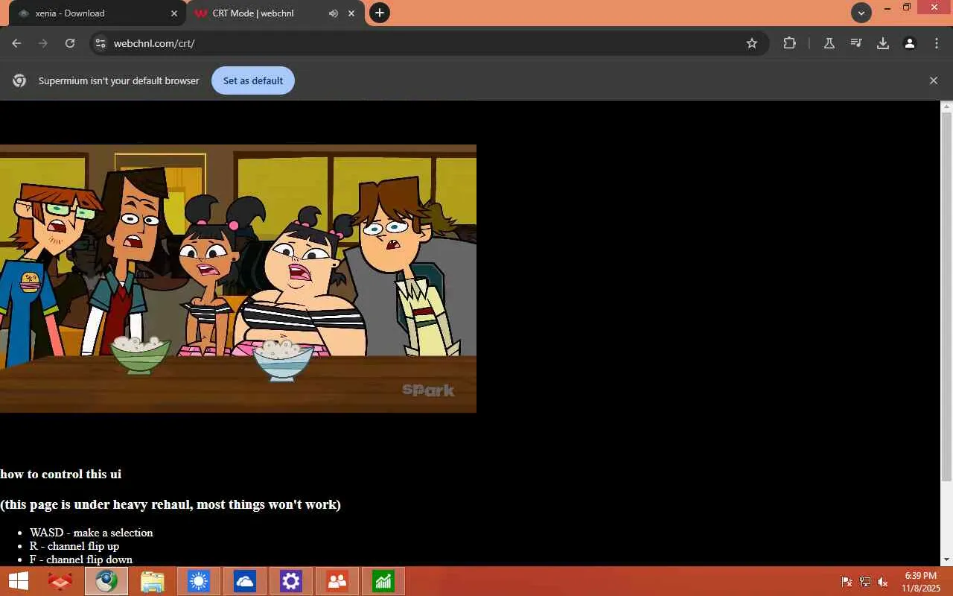Screen dimensions: 953x596
Task: Open File Explorer from the taskbar
Action: point(153,581)
